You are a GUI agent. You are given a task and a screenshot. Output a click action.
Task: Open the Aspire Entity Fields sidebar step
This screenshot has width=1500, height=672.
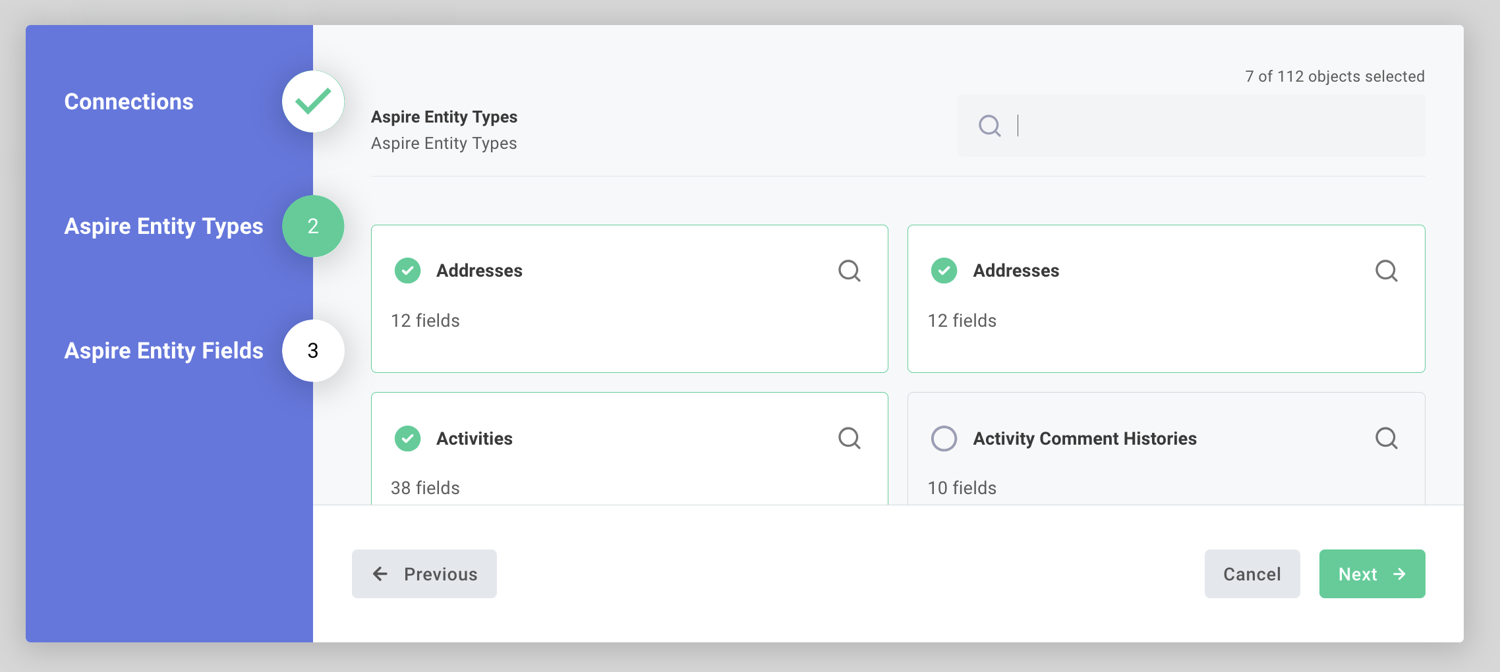pyautogui.click(x=163, y=350)
